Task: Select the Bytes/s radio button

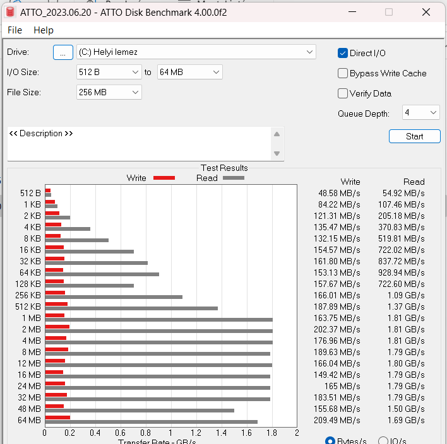Action: (x=330, y=441)
